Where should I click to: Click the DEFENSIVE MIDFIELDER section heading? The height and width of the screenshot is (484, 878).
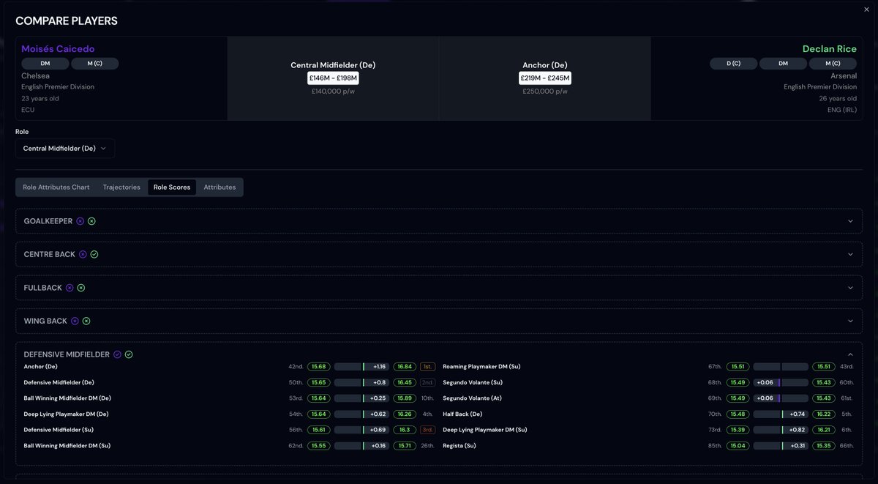67,354
